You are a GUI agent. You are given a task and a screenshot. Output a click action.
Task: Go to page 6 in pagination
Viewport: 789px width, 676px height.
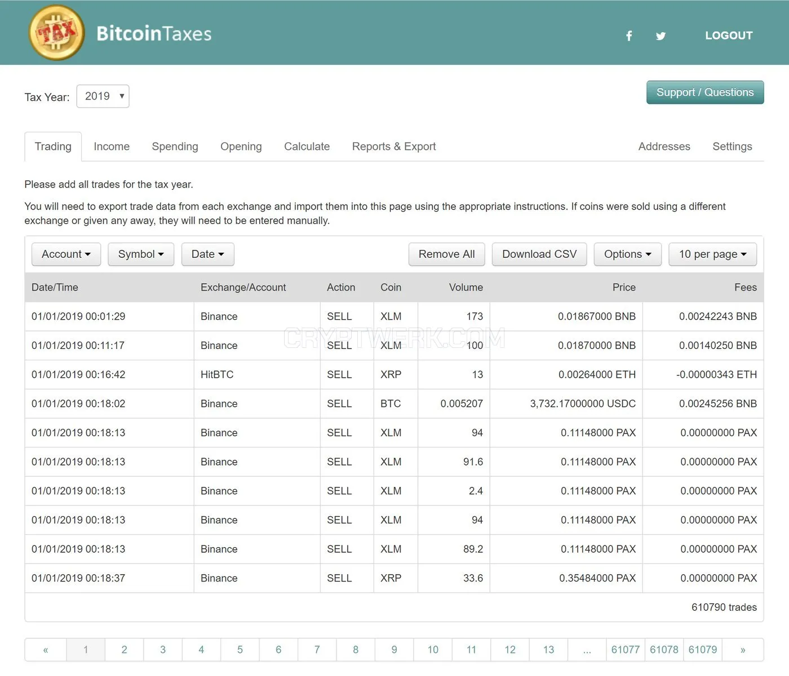point(278,650)
